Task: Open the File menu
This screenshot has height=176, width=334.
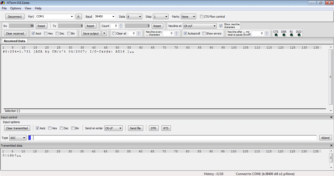Action: [x=4, y=8]
